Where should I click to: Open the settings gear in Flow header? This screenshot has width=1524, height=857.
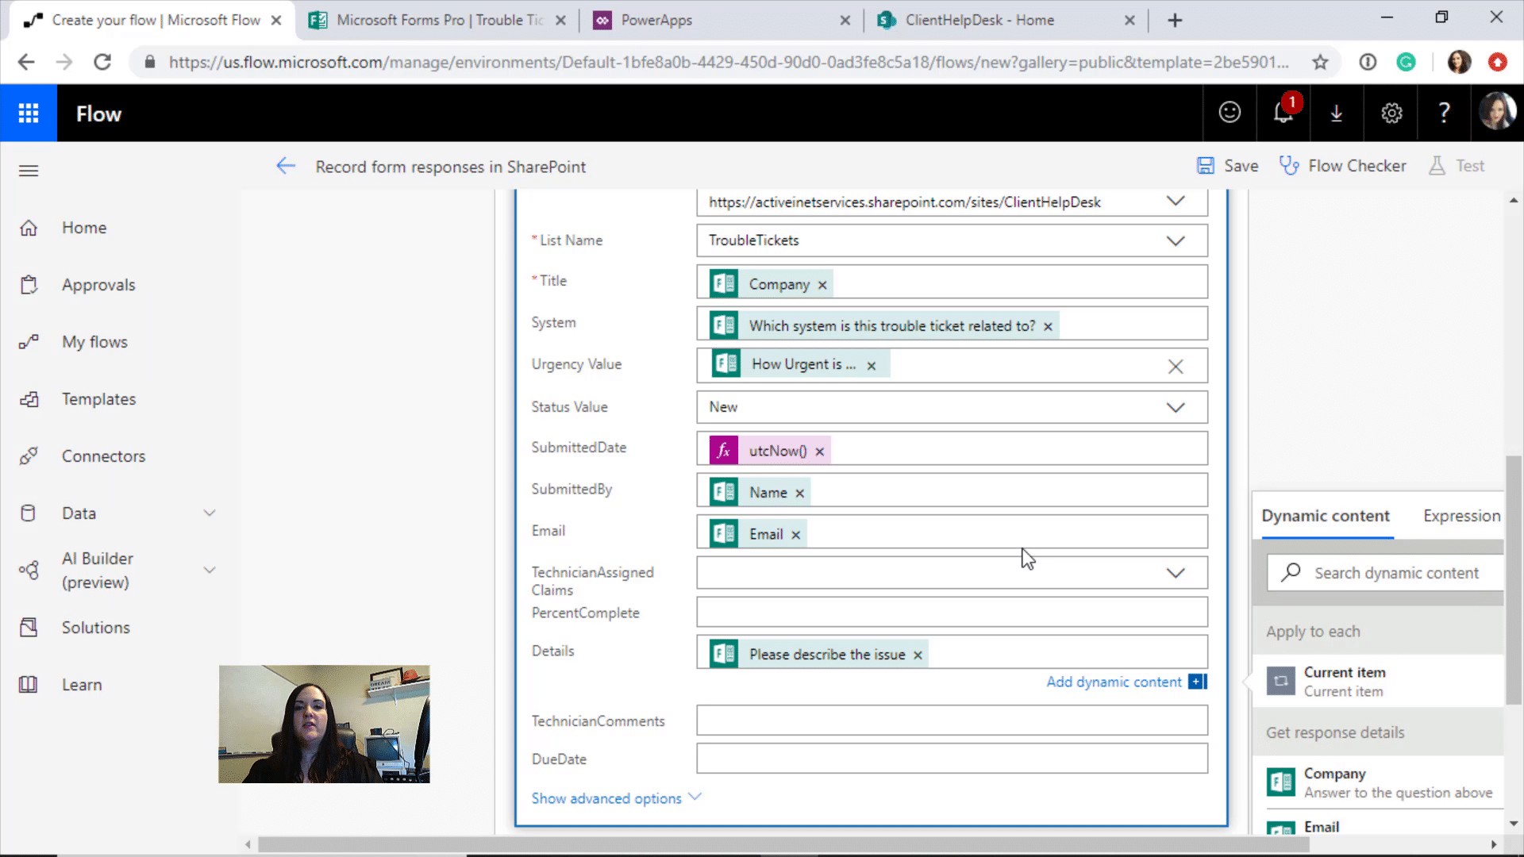(1391, 113)
